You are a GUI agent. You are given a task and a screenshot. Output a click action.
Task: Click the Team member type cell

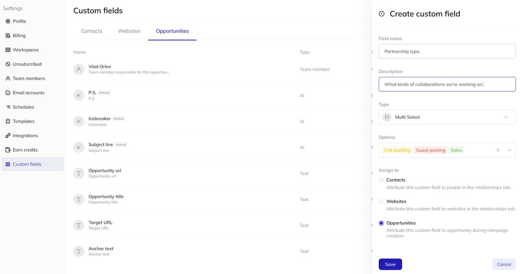click(315, 69)
